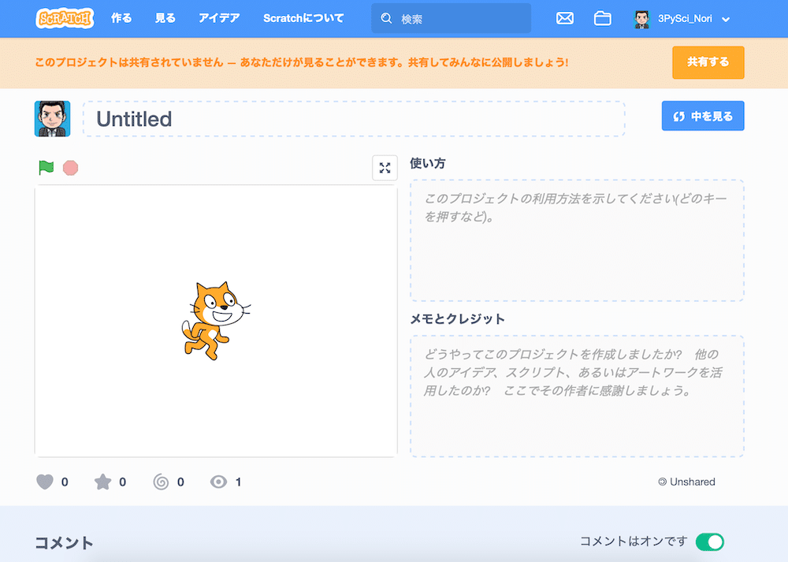Click the Untitled project title field
This screenshot has height=562, width=788.
tap(354, 119)
